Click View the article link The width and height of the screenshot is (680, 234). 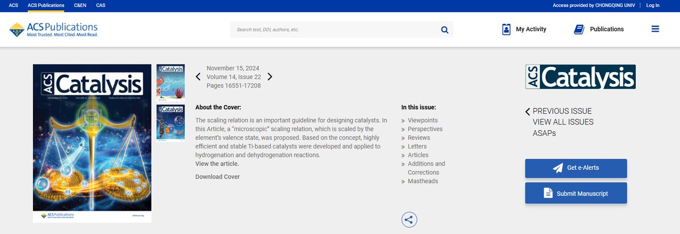[x=217, y=164]
